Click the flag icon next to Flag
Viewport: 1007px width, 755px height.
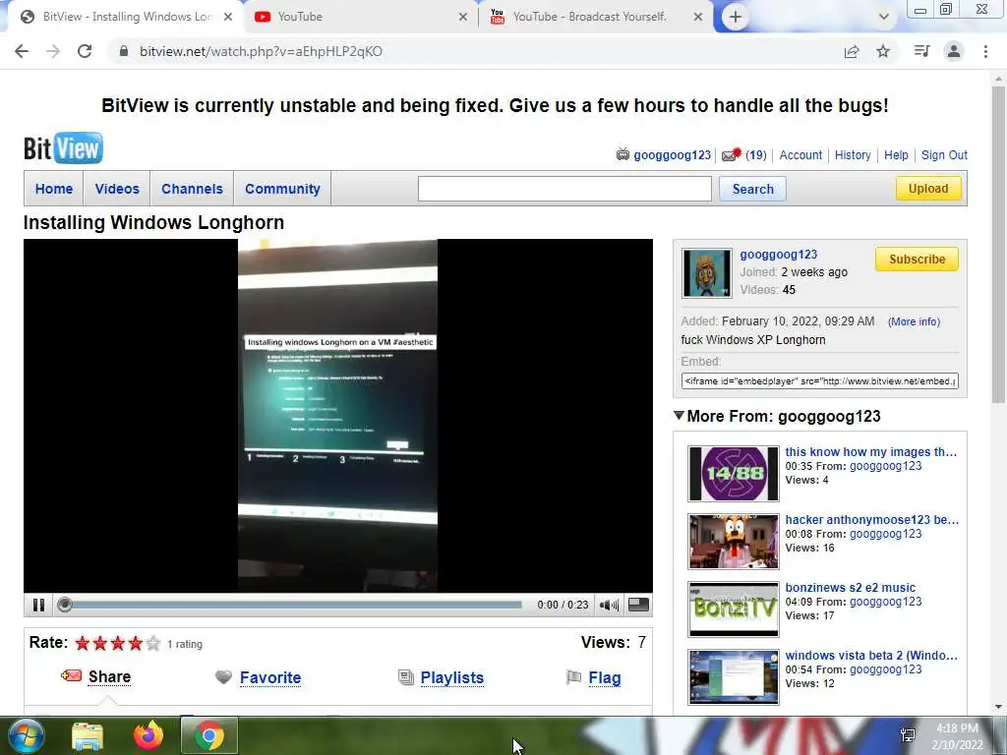pos(573,676)
